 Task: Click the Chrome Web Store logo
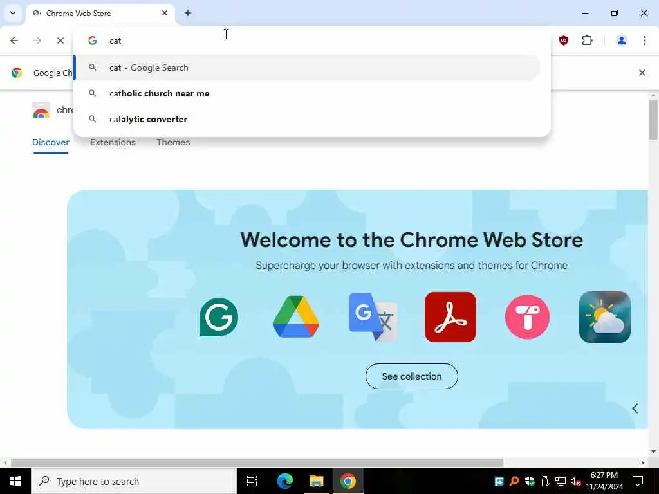point(41,110)
